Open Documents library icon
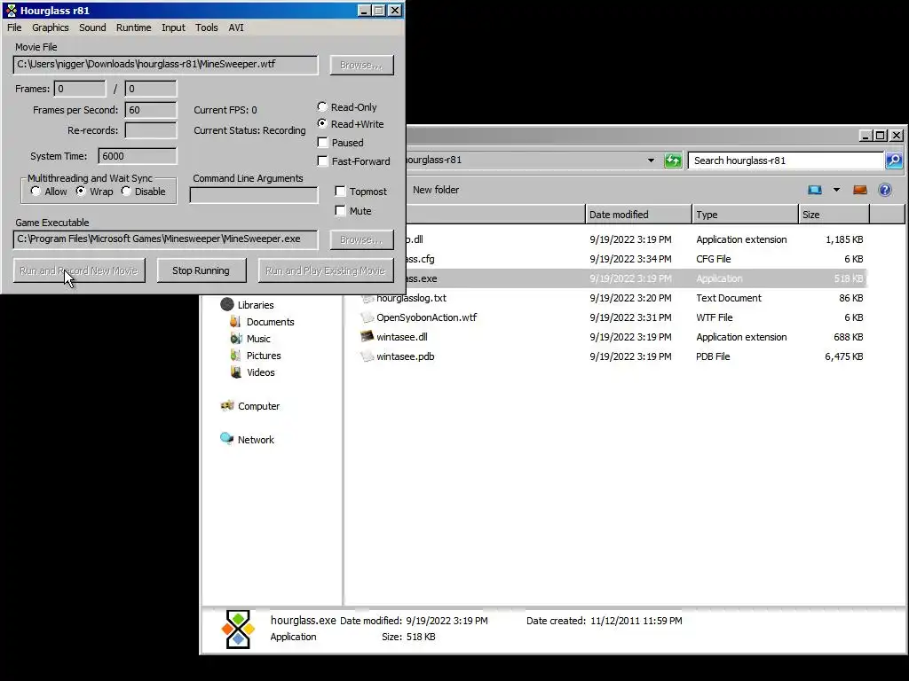 pos(234,321)
